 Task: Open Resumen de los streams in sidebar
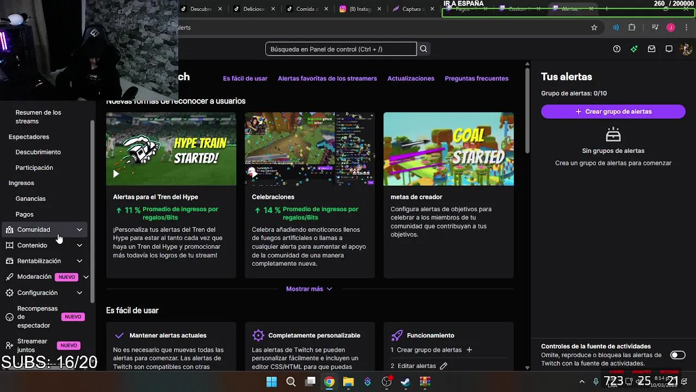tap(38, 117)
